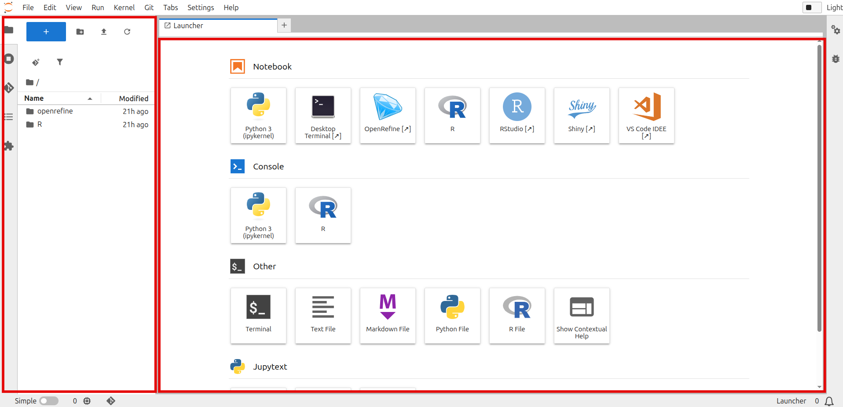Open the Kernel menu
This screenshot has height=407, width=843.
[x=124, y=7]
